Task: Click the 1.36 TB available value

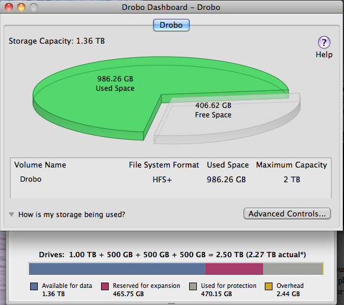Action: click(x=53, y=294)
